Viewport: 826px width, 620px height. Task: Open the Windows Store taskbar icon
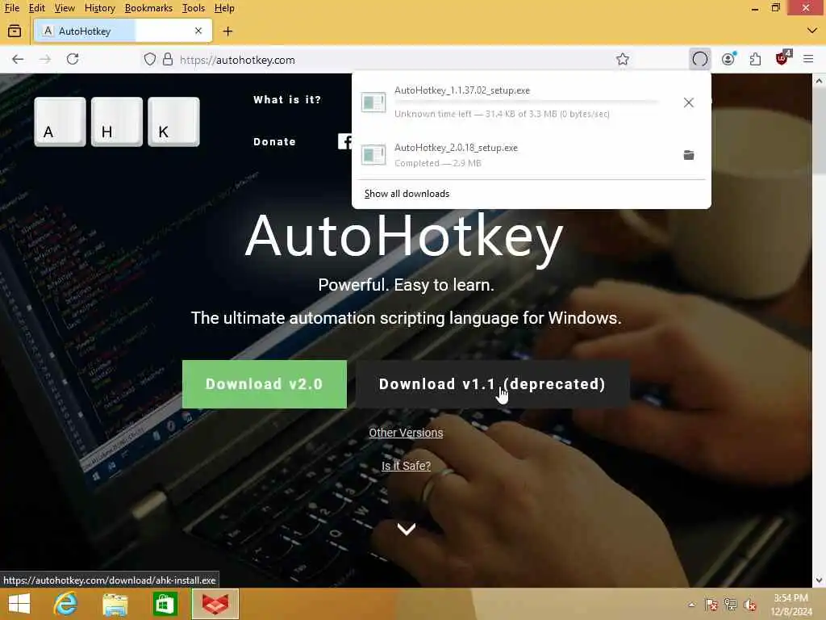(165, 604)
